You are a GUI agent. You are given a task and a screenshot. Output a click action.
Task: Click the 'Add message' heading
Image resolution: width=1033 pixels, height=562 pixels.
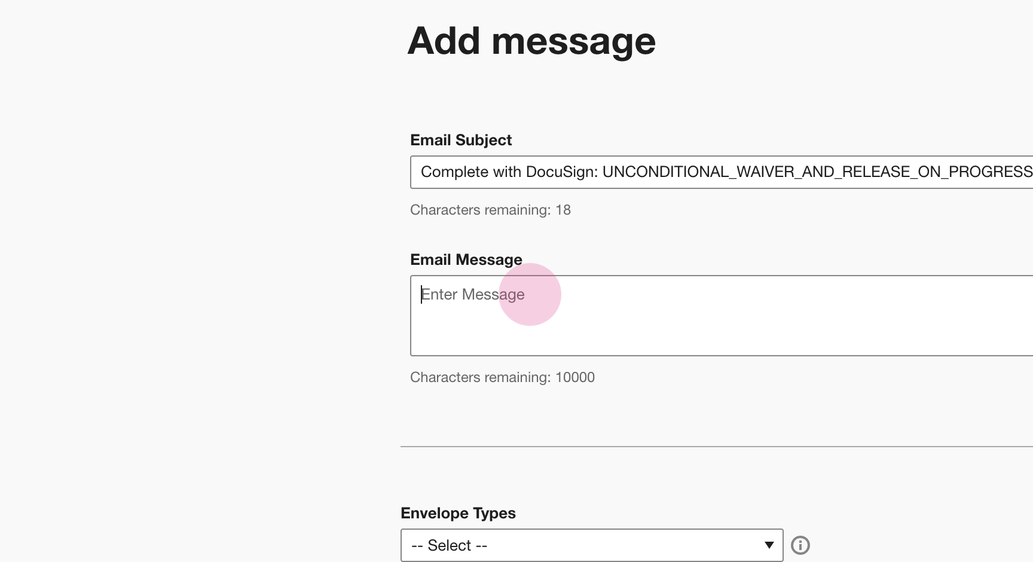coord(531,41)
